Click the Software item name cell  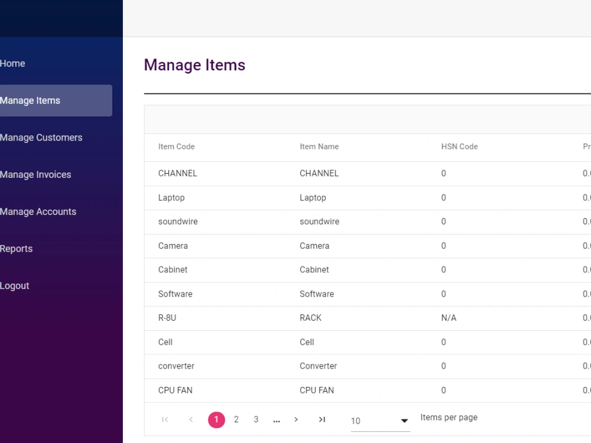pos(317,294)
